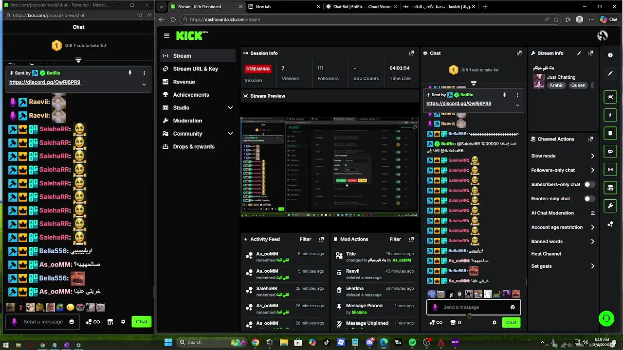The image size is (623, 350).
Task: Toggle stream preview widget in right sidebar
Action: (x=610, y=97)
